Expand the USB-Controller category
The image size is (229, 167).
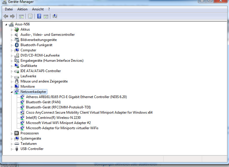point(12,149)
